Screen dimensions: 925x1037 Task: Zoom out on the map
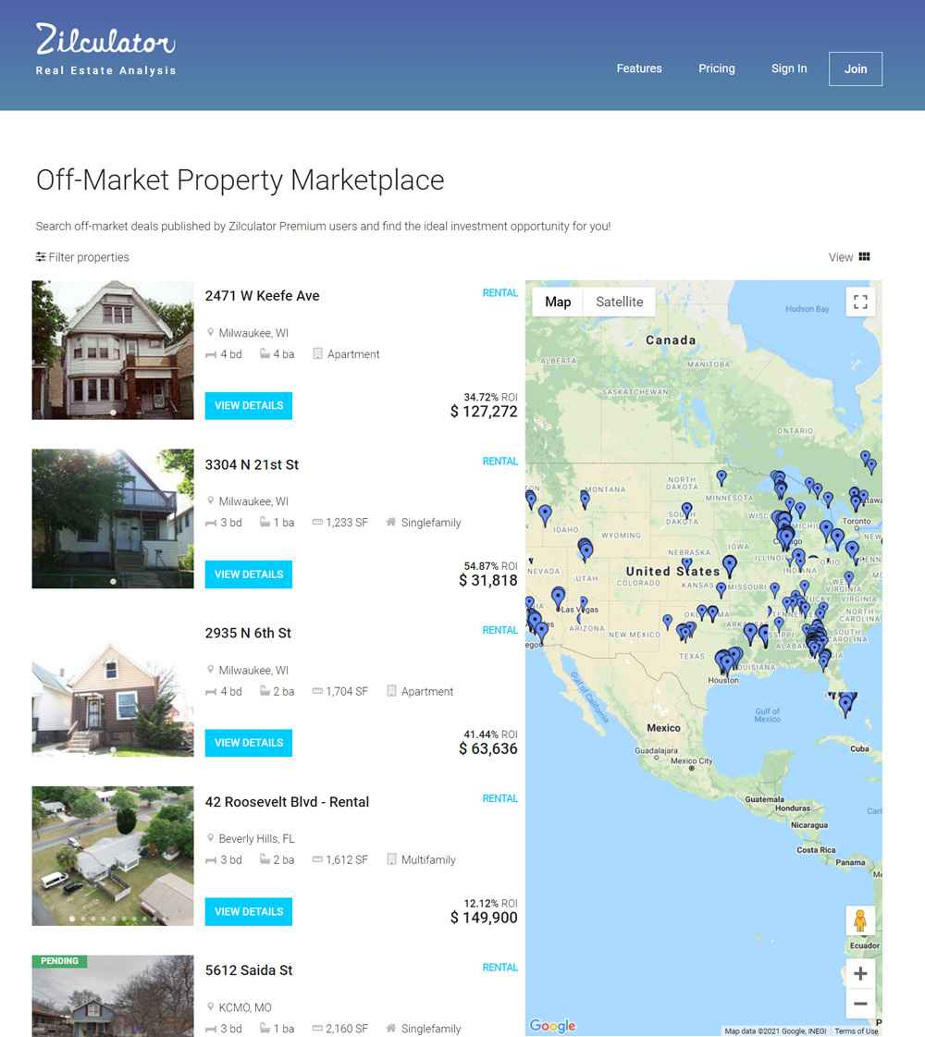click(859, 1005)
